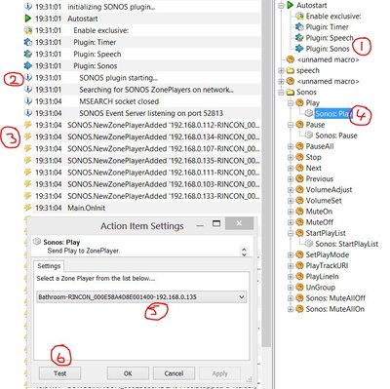Click the Plugin: Sonos icon in the tree
This screenshot has height=389, width=390.
click(299, 49)
